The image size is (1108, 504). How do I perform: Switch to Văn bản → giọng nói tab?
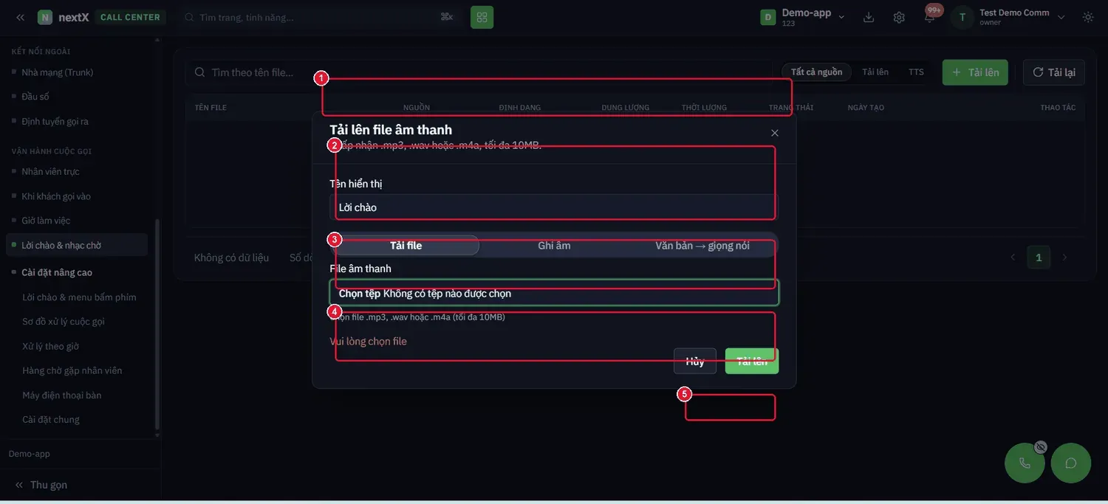coord(702,246)
